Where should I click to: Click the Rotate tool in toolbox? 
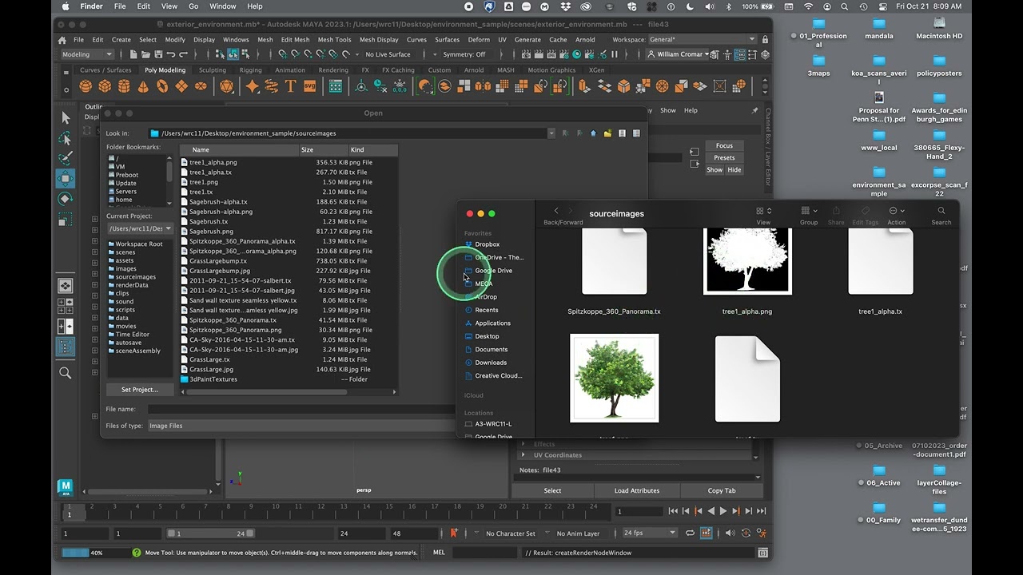[x=66, y=199]
